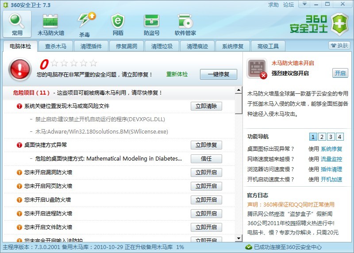Click the 360安全卫士 green shield logo

tap(340, 24)
